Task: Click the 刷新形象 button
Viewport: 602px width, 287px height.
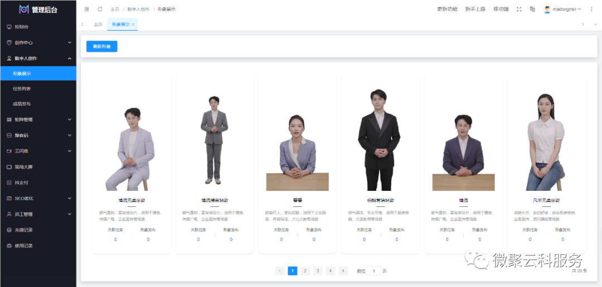Action: point(102,46)
